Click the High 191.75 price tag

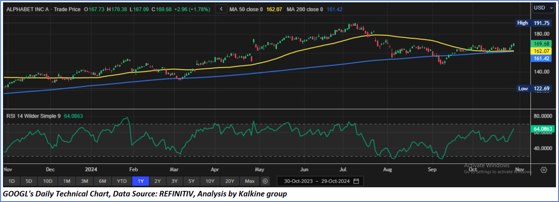pyautogui.click(x=533, y=23)
